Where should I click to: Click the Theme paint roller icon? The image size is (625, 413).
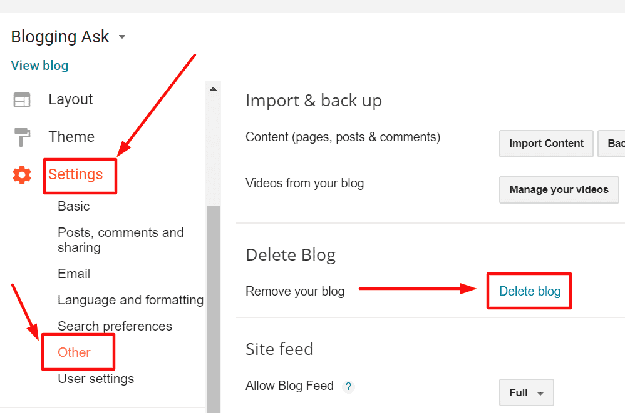coord(22,137)
